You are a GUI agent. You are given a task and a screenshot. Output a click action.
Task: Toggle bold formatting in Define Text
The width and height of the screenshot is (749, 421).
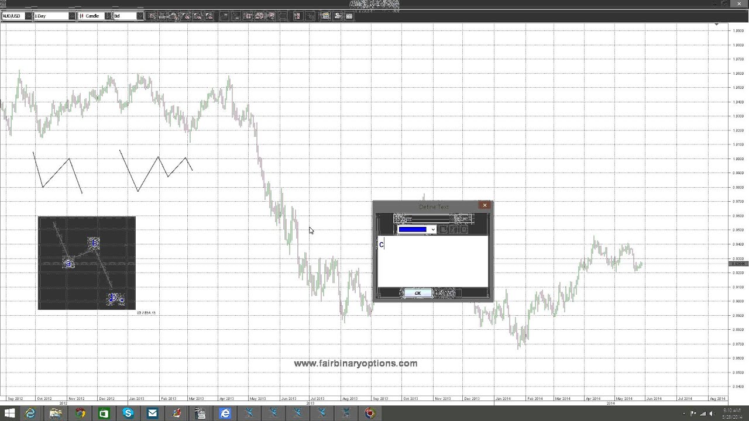(x=443, y=229)
